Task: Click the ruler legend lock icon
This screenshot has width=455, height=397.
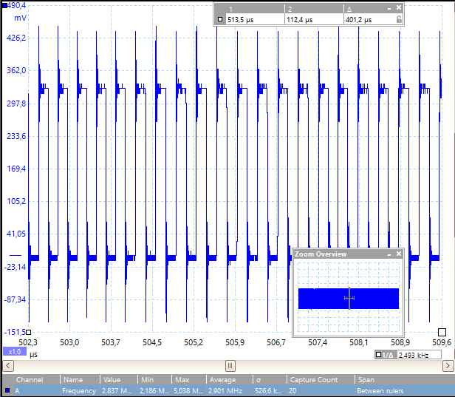Action: click(399, 20)
